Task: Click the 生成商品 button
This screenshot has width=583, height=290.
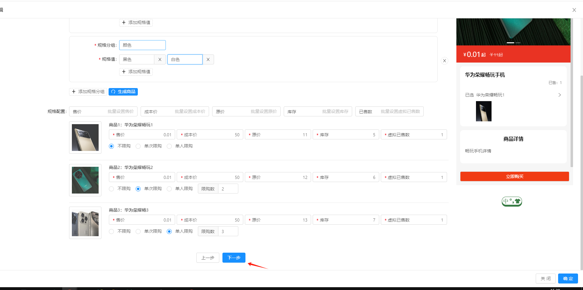Action: click(x=123, y=91)
